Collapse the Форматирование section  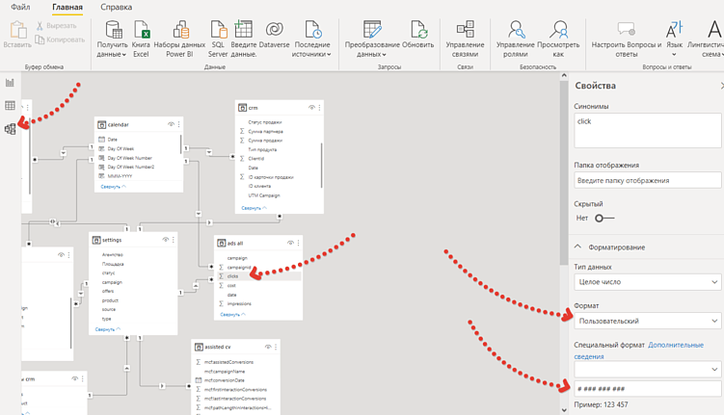[577, 247]
